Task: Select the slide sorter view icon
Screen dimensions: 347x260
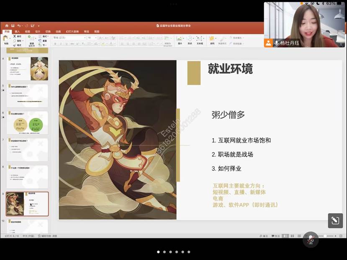Action: point(292,236)
